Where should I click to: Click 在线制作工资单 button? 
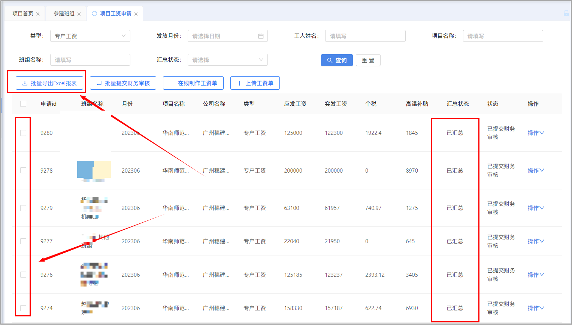click(193, 83)
